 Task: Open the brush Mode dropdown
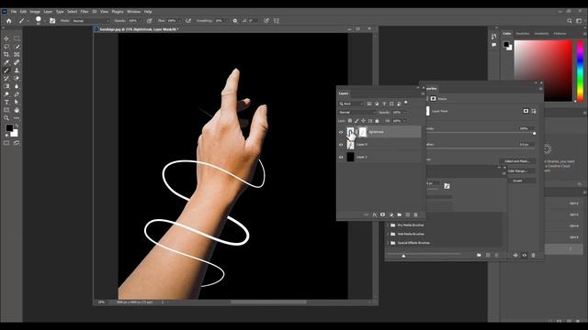91,21
